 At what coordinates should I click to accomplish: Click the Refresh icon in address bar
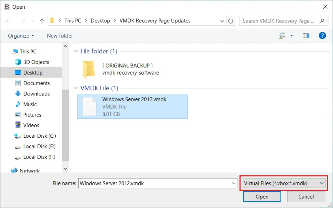(x=231, y=21)
